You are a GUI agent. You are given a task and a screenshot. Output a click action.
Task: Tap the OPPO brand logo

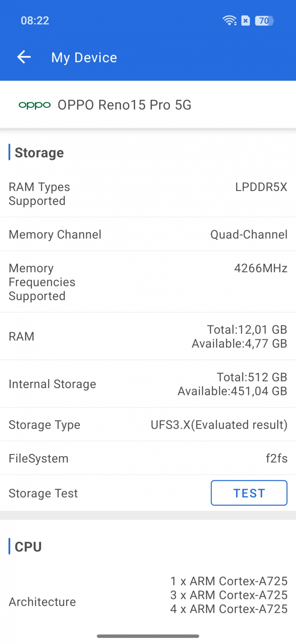click(x=35, y=105)
